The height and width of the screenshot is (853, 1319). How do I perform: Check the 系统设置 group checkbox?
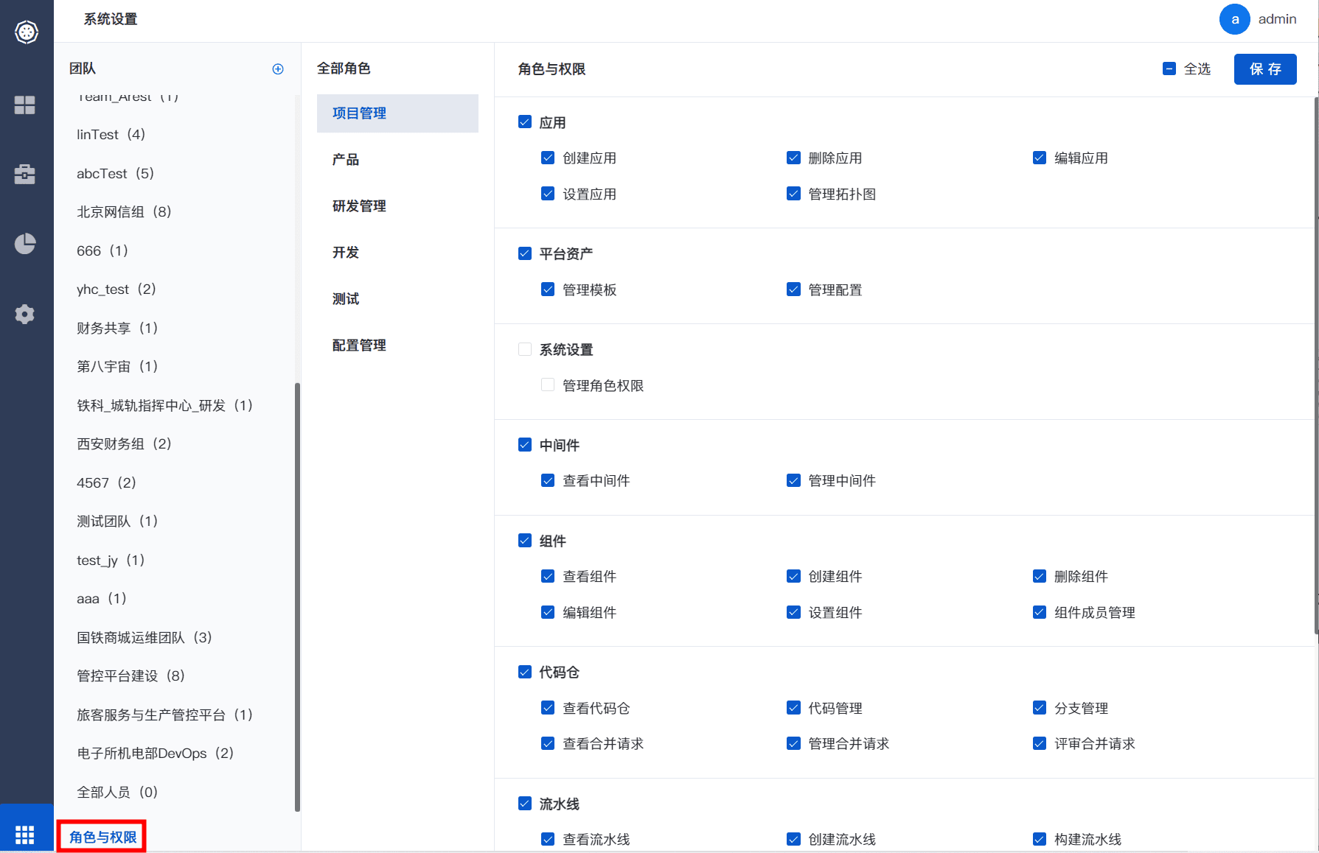pyautogui.click(x=525, y=349)
